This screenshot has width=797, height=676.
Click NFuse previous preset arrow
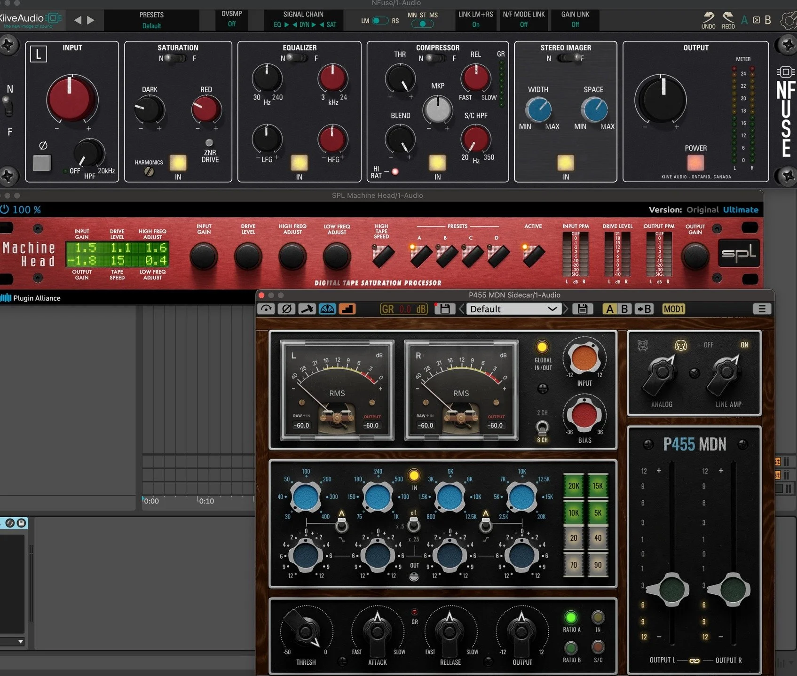pyautogui.click(x=78, y=20)
